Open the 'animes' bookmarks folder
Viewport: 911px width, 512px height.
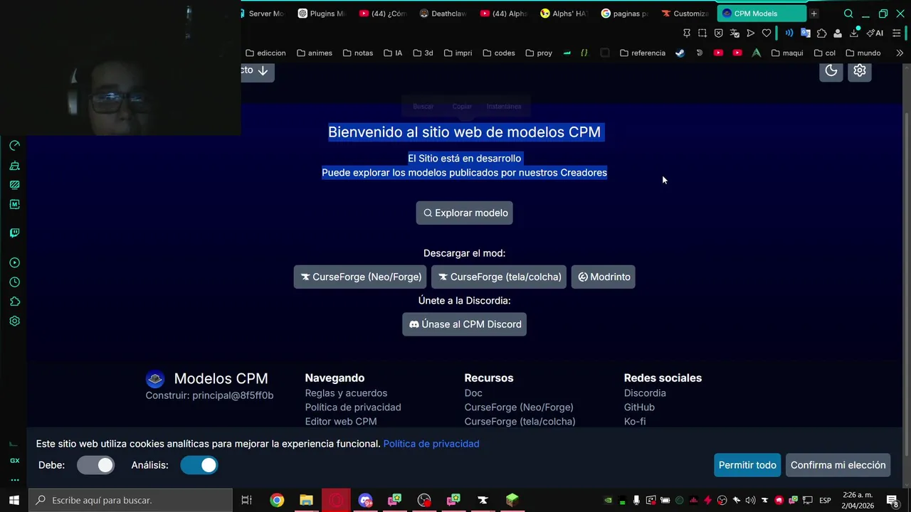pos(314,53)
